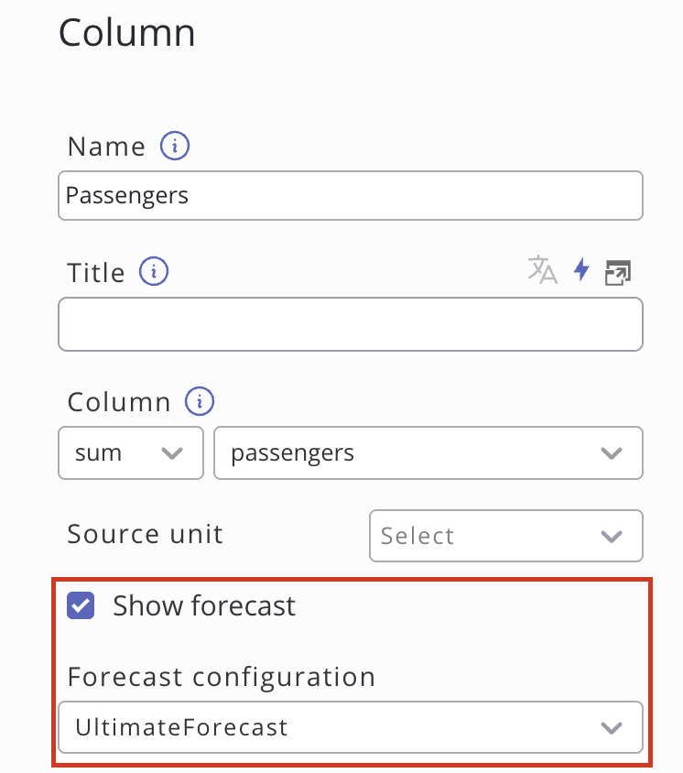Open the Source unit Select dropdown

click(505, 536)
